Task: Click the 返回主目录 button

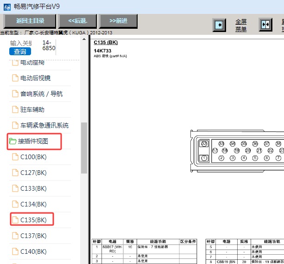Action: (30, 21)
